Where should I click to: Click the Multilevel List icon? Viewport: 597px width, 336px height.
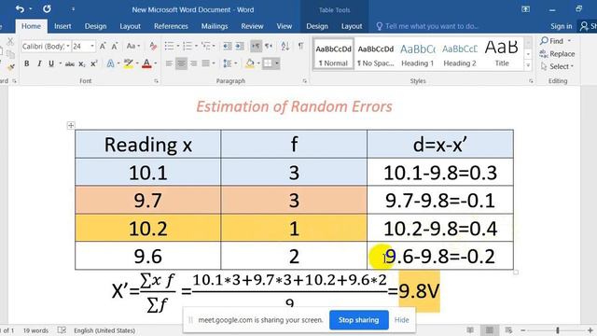[x=205, y=46]
